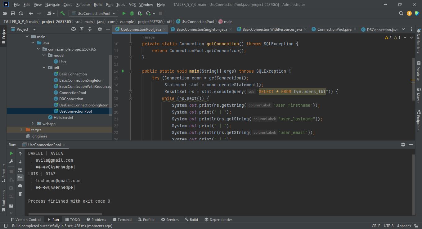The width and height of the screenshot is (422, 229).
Task: Collapse the util package in Project tree
Action: point(44,68)
